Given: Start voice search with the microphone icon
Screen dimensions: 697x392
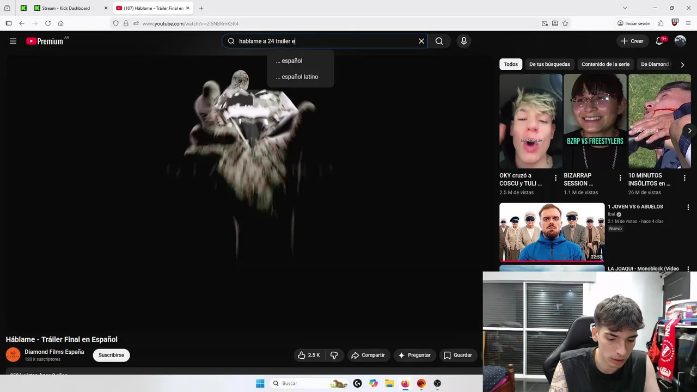Looking at the screenshot, I should coord(464,41).
